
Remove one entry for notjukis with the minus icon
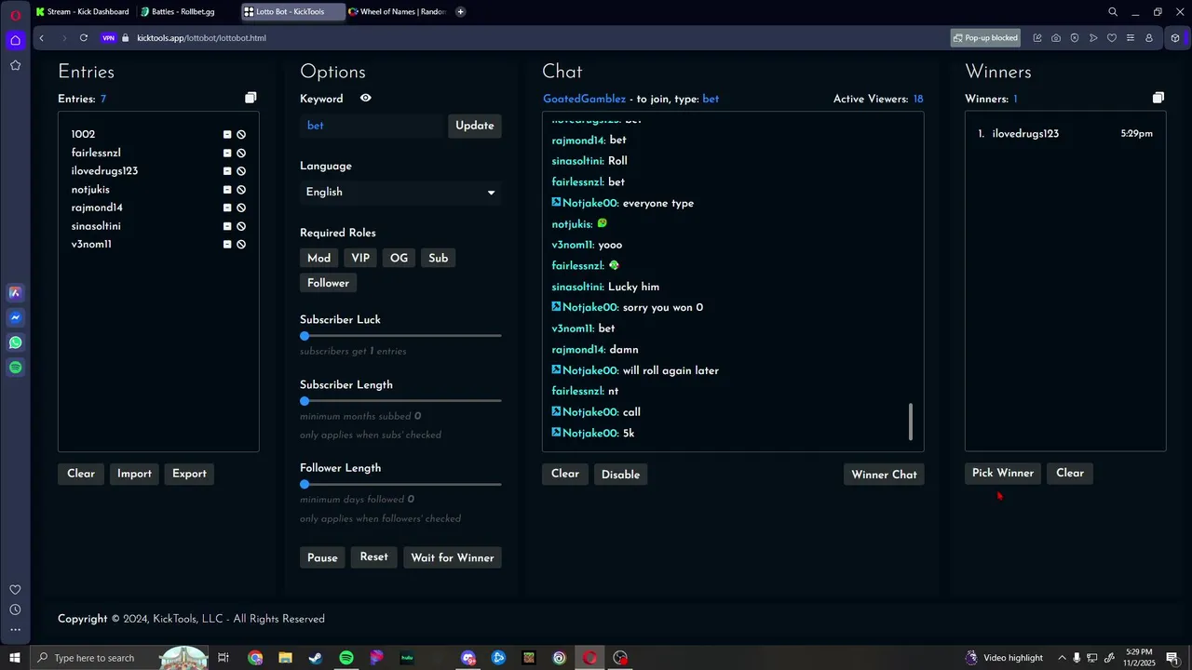click(227, 189)
